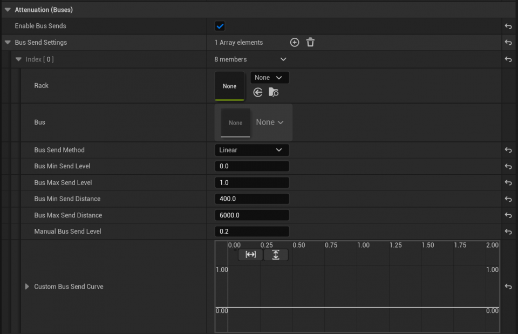
Task: Click the Rack None thumbnail preview
Action: coord(229,85)
